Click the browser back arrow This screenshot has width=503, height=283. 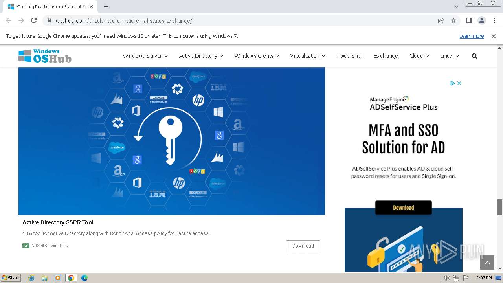point(9,20)
